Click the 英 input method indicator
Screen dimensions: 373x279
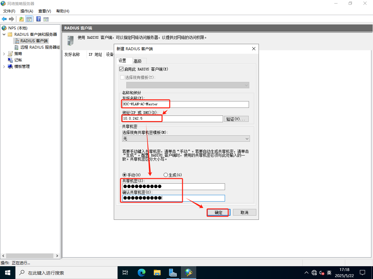pos(329,273)
